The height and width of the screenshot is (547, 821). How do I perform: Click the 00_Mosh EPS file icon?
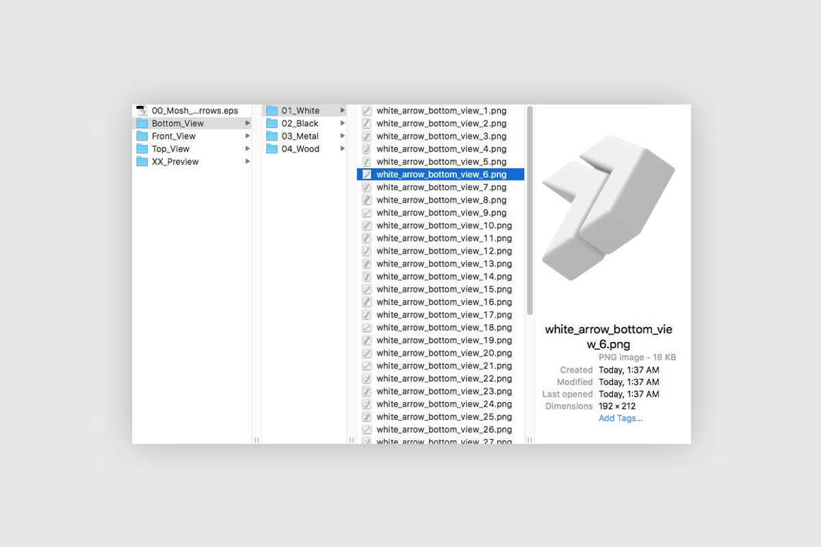click(x=142, y=111)
